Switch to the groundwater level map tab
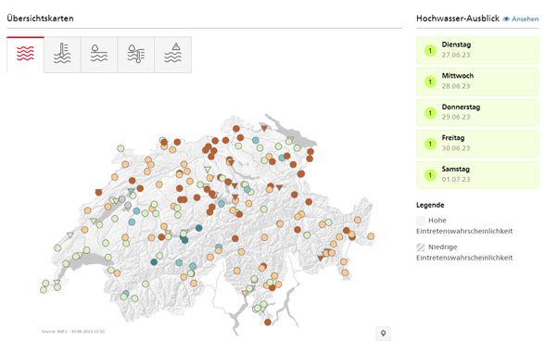This screenshot has height=341, width=545. click(99, 55)
